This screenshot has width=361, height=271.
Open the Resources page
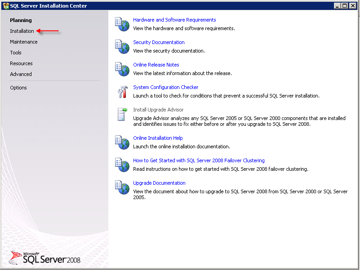[21, 63]
